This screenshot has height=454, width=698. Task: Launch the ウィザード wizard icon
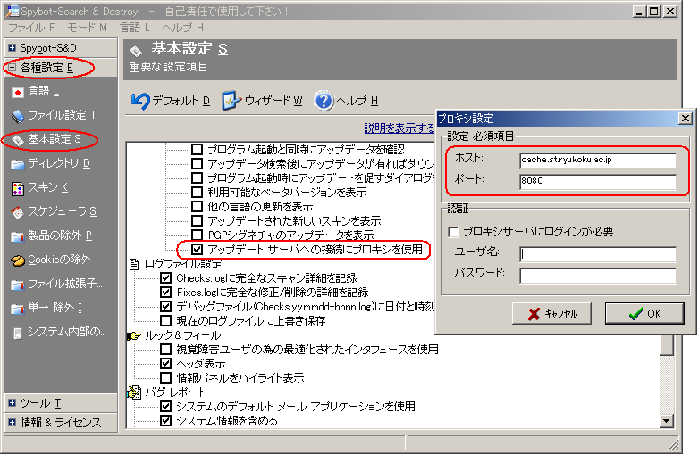231,102
